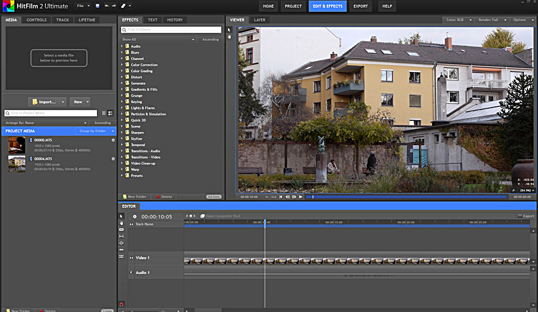Open the Export screen tab
This screenshot has width=538, height=312.
point(361,6)
